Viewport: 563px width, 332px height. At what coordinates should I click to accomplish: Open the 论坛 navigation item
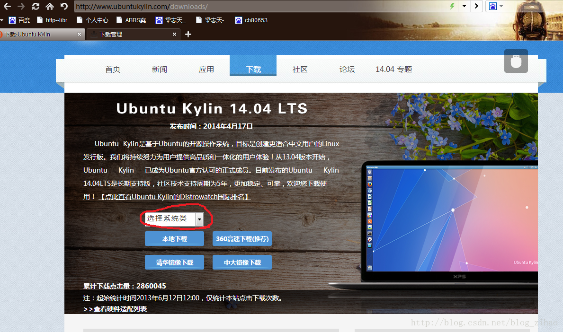tap(347, 69)
